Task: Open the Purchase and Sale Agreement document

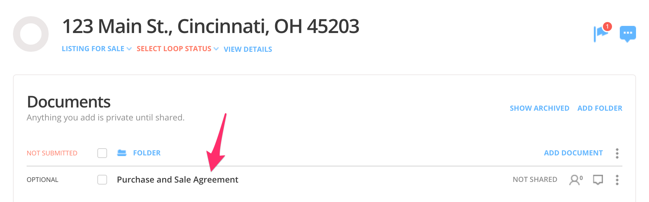Action: [x=178, y=180]
